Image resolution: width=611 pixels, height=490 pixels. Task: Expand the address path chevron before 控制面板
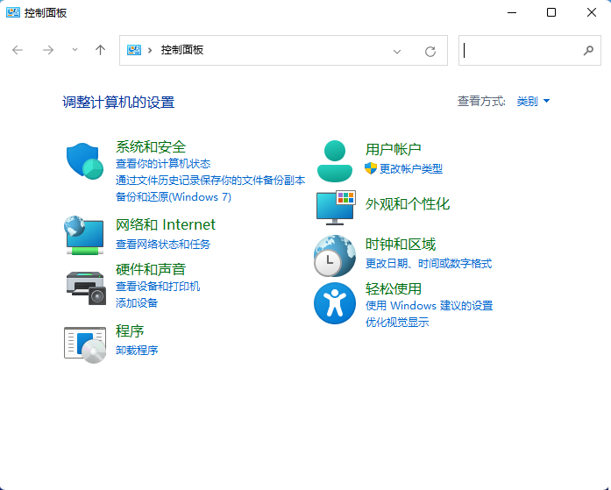(150, 50)
